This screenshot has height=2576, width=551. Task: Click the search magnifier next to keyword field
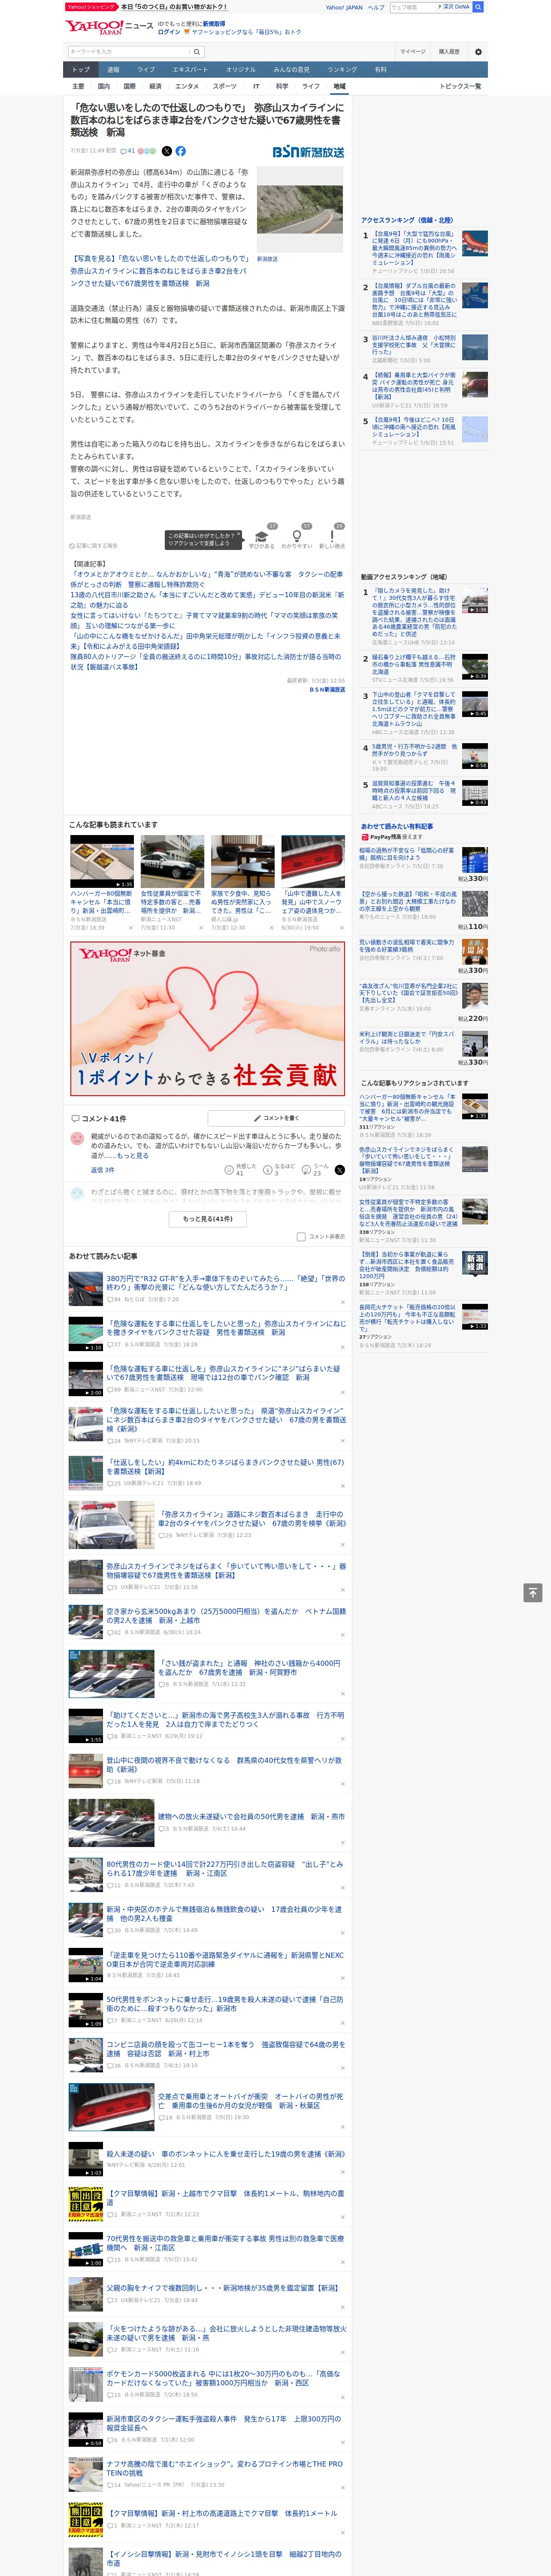pyautogui.click(x=197, y=52)
